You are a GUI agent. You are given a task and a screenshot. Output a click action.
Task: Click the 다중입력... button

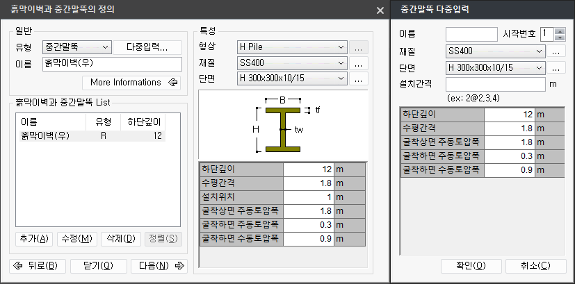click(147, 47)
